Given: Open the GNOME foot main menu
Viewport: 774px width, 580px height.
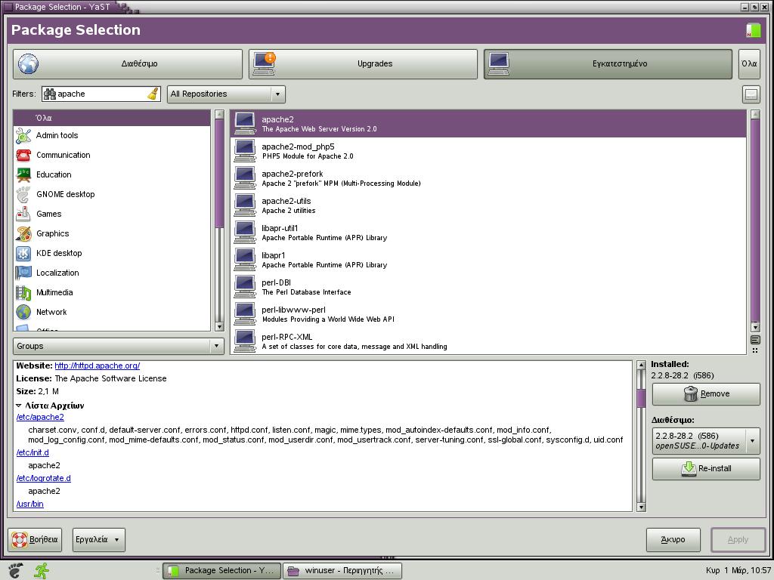Looking at the screenshot, I should (x=15, y=571).
